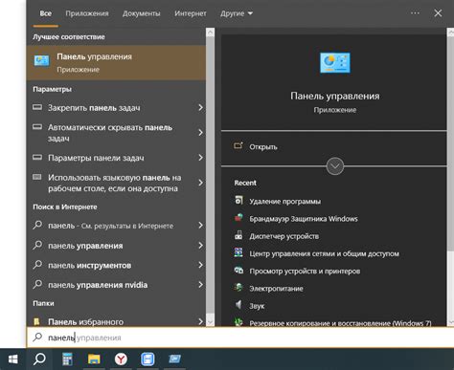Screen dimensions: 454x370
Task: Click the Центр управления сетями icon
Action: click(x=238, y=252)
